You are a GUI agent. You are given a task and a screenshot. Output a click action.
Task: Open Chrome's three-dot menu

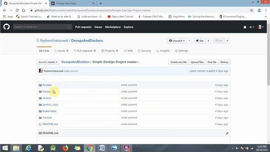coord(266,10)
